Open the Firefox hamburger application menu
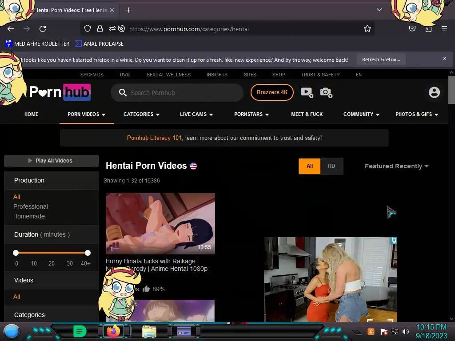The width and height of the screenshot is (455, 341). 444,28
